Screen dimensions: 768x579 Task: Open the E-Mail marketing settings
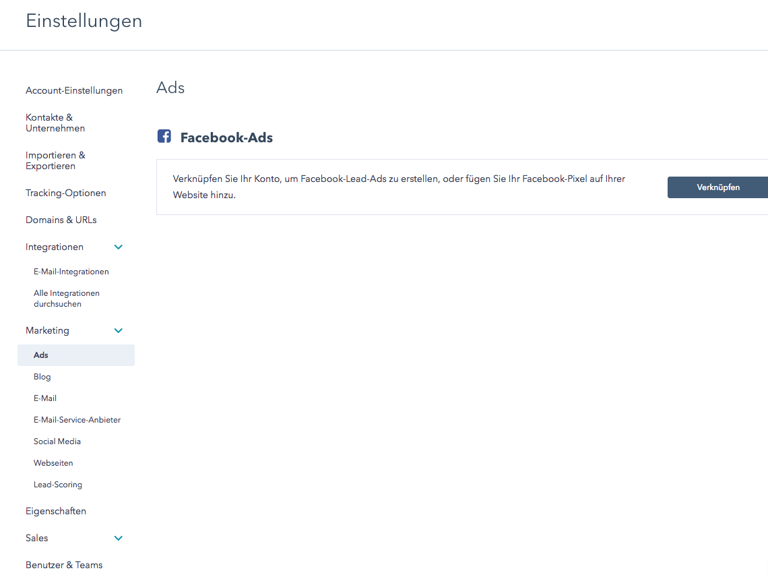tap(45, 398)
